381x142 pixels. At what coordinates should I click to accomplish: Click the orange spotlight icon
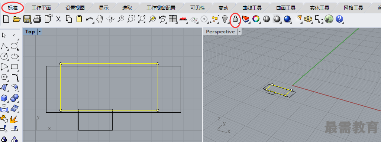[x=299, y=18]
